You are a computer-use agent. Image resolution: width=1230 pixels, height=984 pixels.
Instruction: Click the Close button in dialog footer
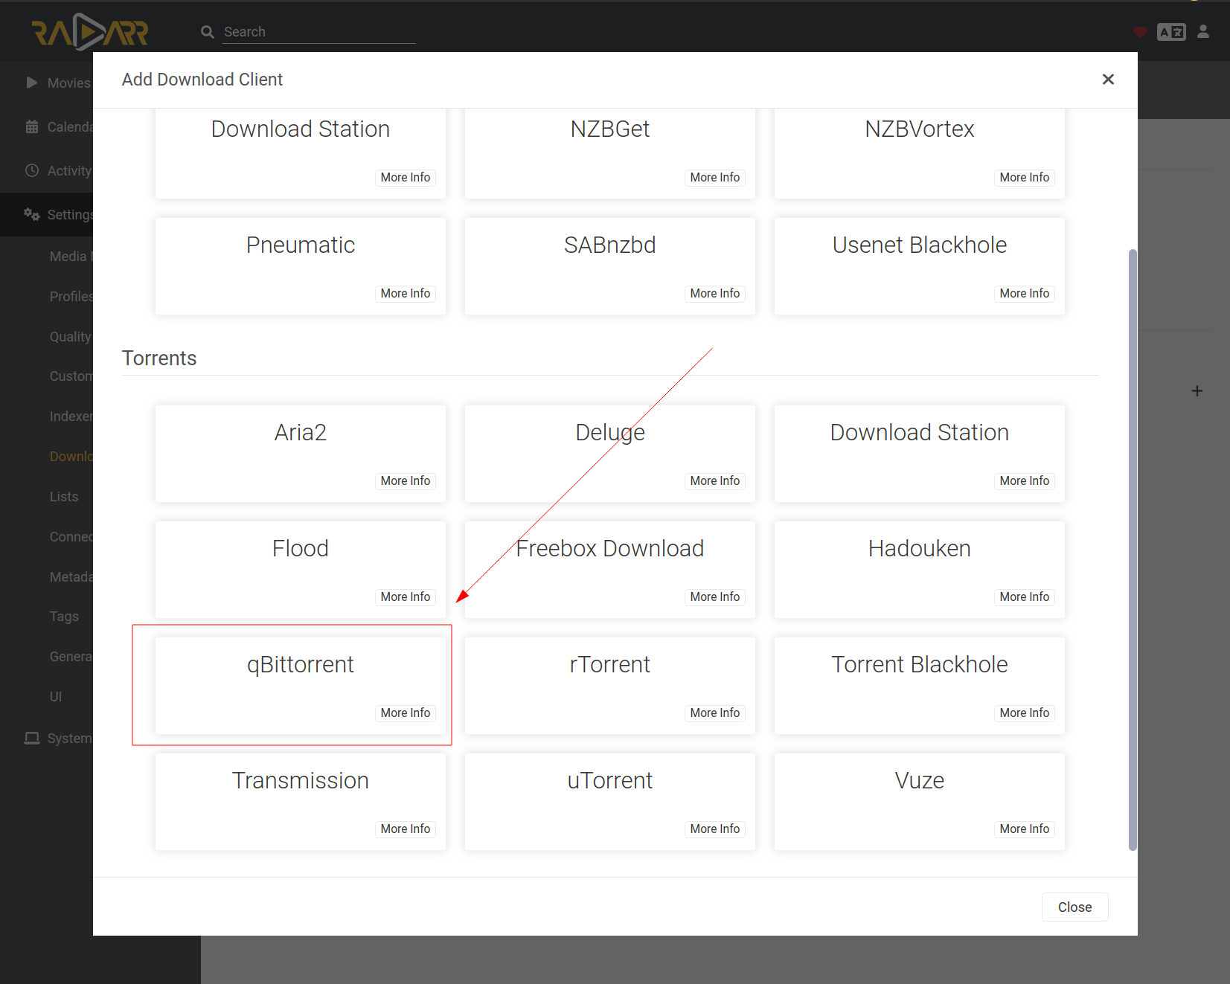click(1075, 907)
